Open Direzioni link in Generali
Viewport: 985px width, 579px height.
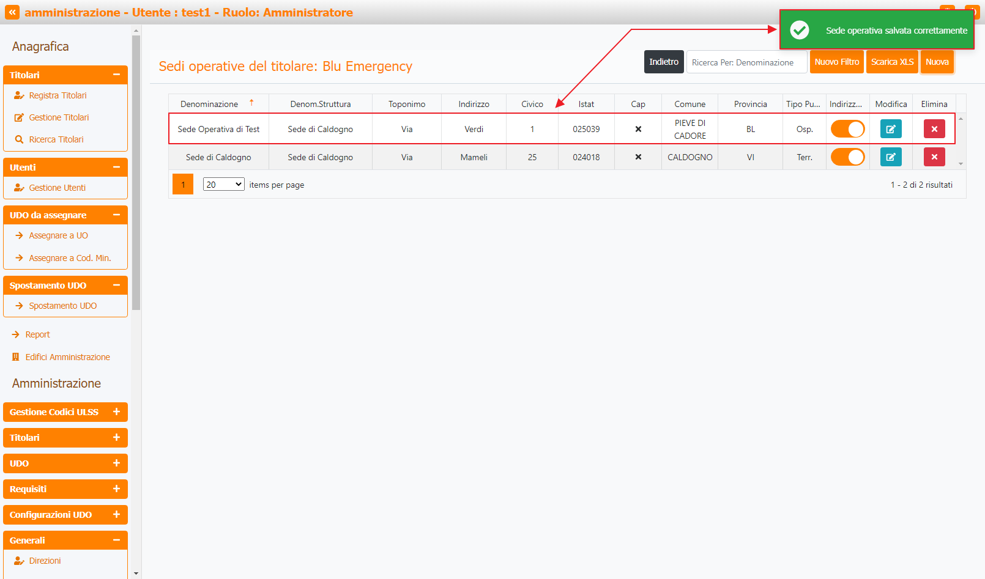pos(45,561)
